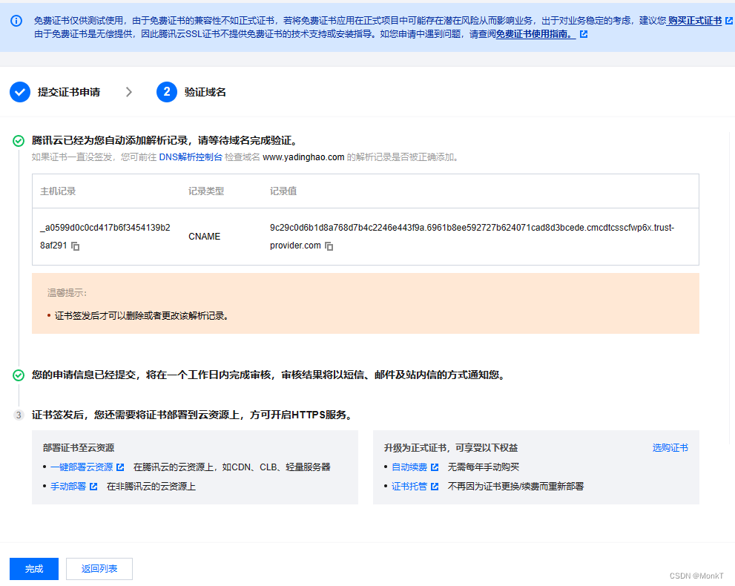
Task: Click the 记录类型 column header
Action: coord(205,191)
